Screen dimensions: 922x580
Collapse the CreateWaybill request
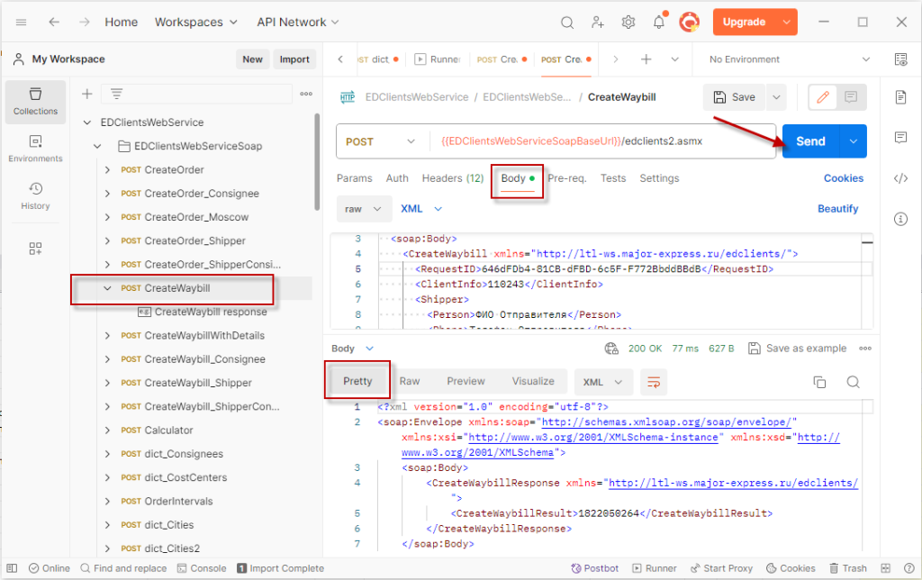[107, 288]
